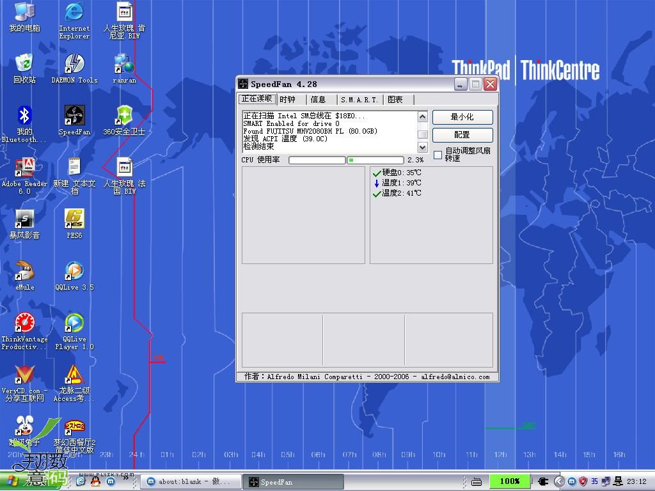Open the 回收站 recycle bin icon

pos(25,68)
